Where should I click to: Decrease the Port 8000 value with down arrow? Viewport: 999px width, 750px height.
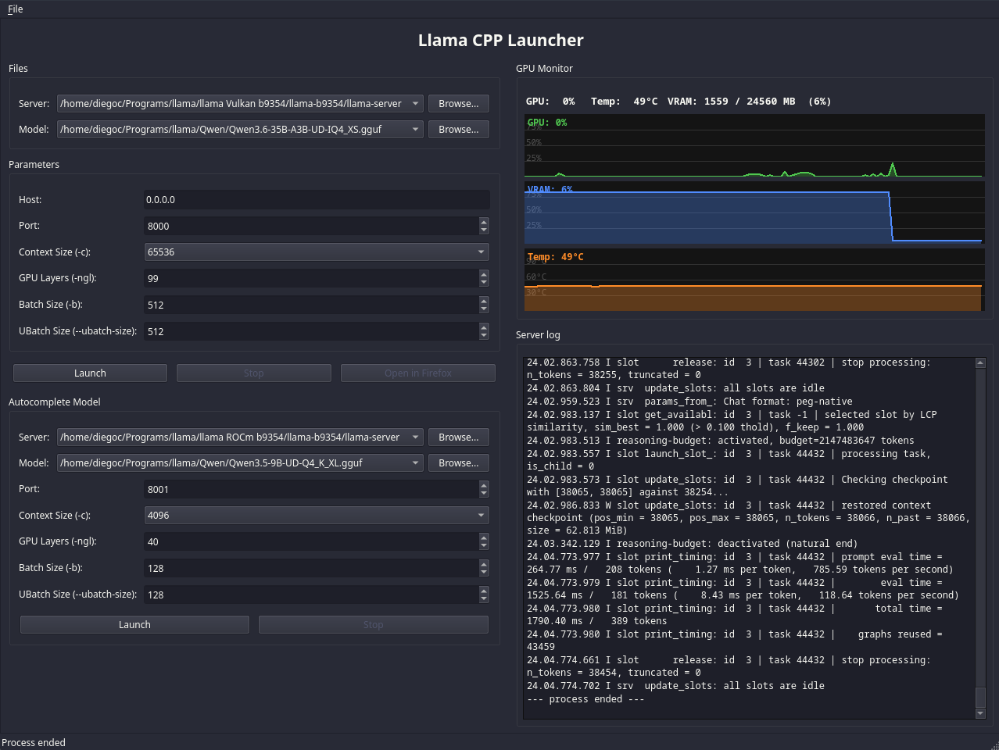pyautogui.click(x=484, y=230)
